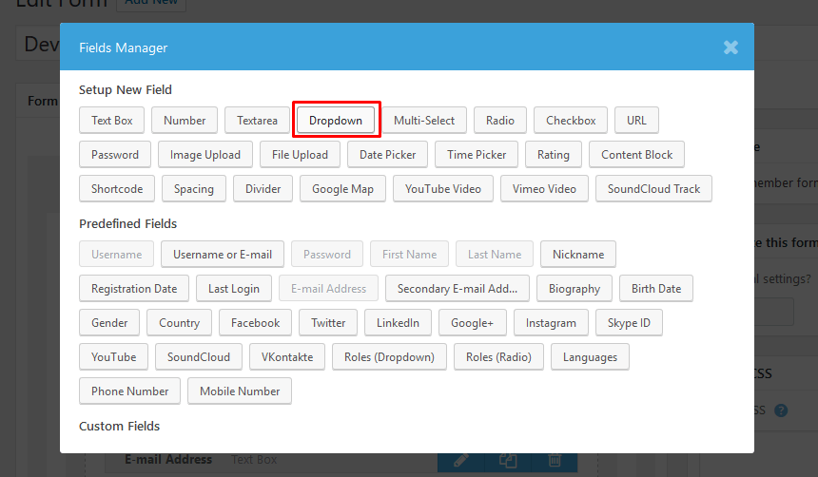Viewport: 818px width, 477px height.
Task: Insert a Content Block
Action: pos(637,155)
